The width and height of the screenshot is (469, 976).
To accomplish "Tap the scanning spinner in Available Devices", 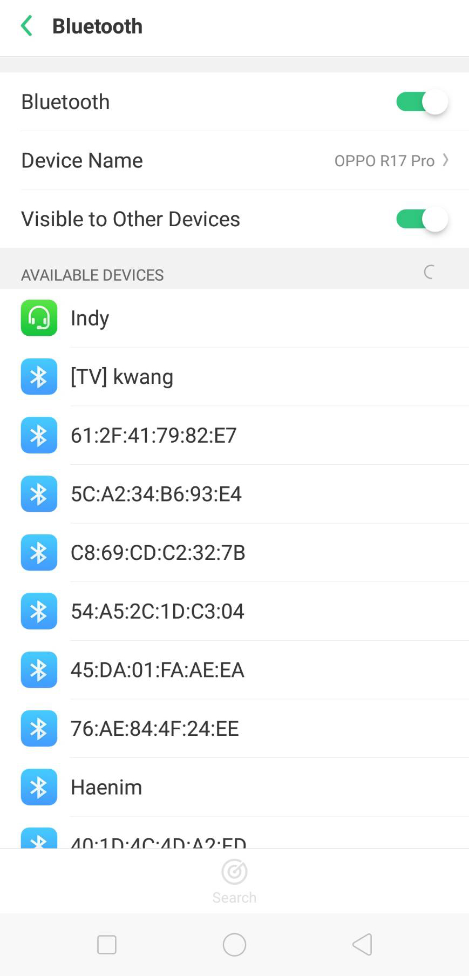I will (429, 272).
